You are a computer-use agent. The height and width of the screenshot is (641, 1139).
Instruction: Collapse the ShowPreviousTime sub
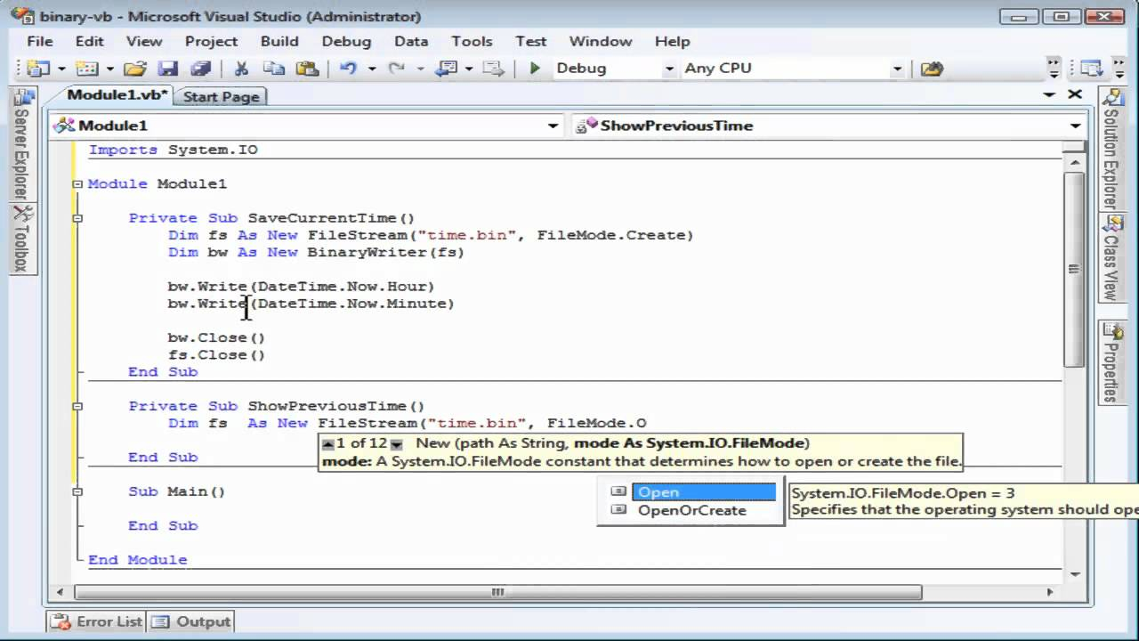point(77,406)
